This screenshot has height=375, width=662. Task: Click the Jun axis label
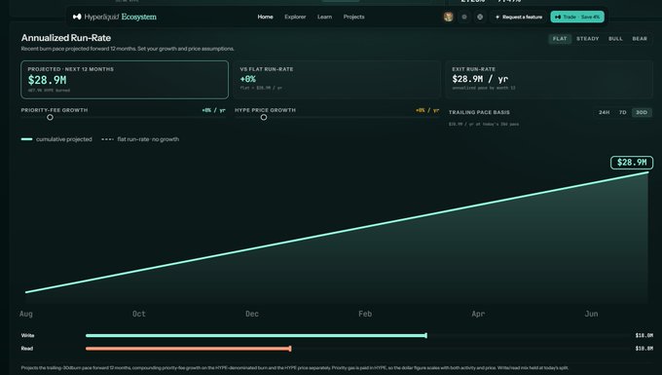[592, 314]
